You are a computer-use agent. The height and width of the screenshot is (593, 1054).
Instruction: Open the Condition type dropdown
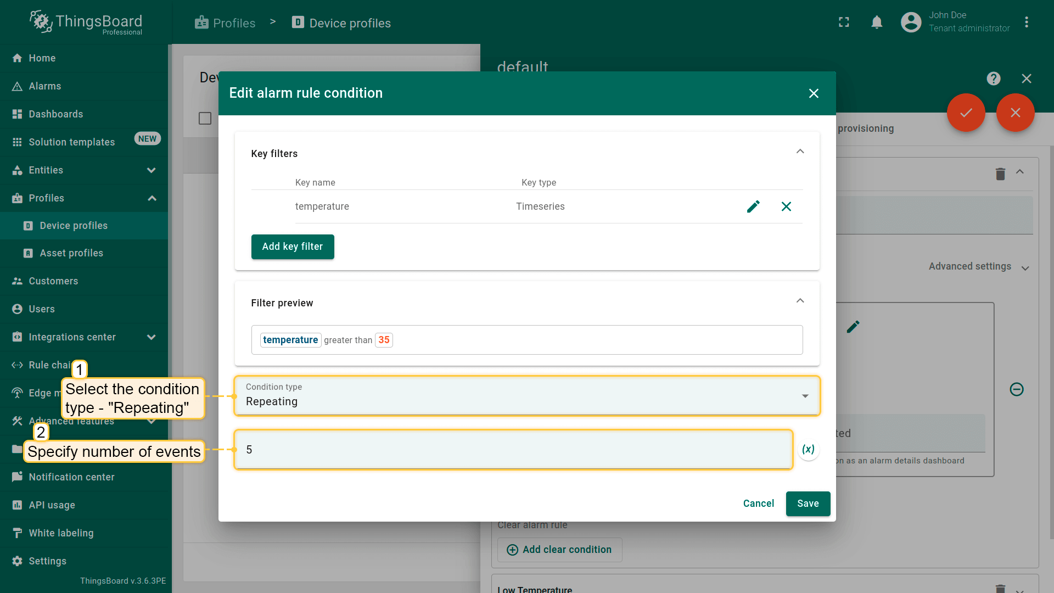[526, 396]
